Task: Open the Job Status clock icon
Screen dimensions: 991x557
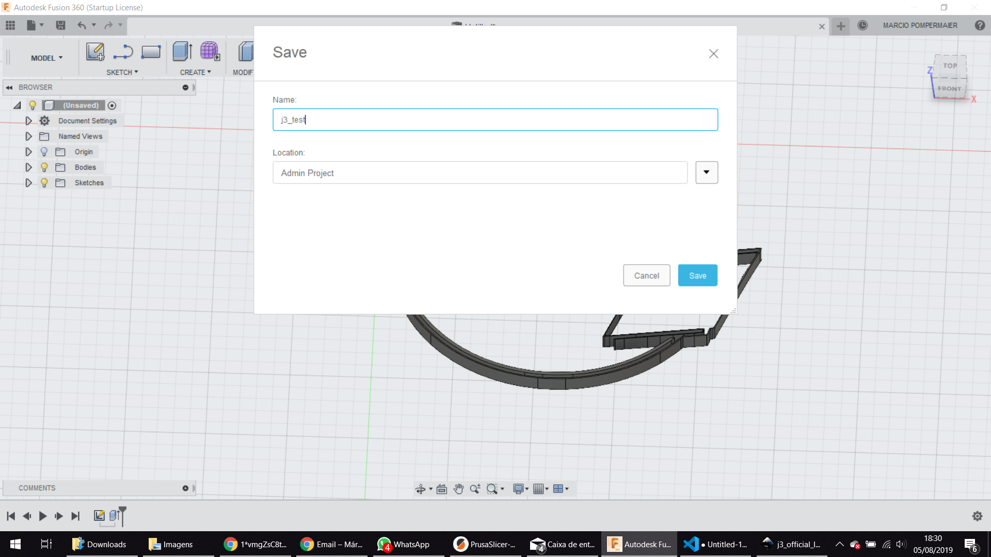Action: point(862,25)
